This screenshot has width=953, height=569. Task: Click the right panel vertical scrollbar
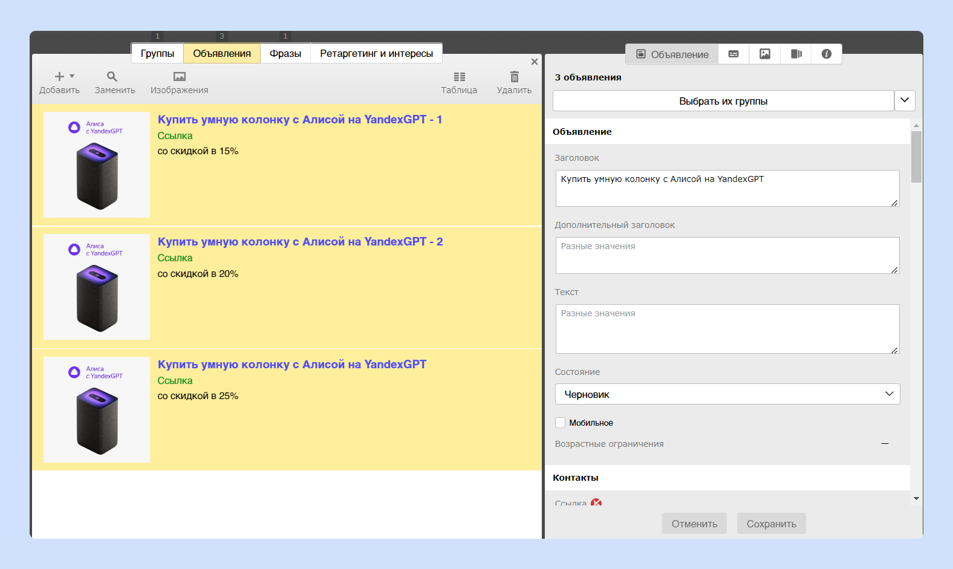click(x=916, y=312)
